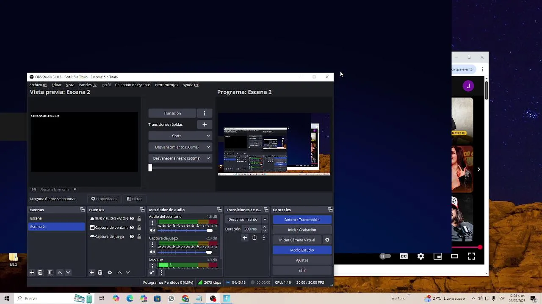Move the source down in the Fuentes panel
Image resolution: width=542 pixels, height=304 pixels.
[128, 273]
